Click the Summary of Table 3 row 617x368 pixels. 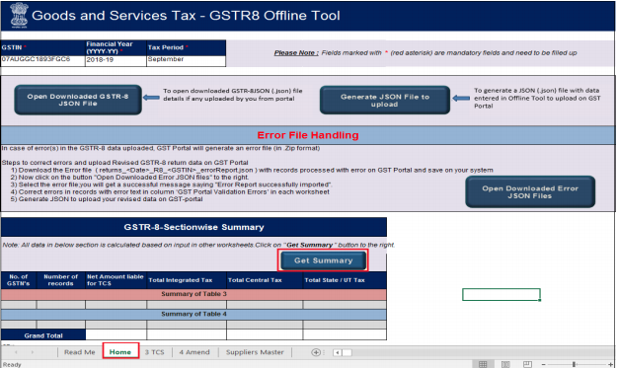click(193, 294)
